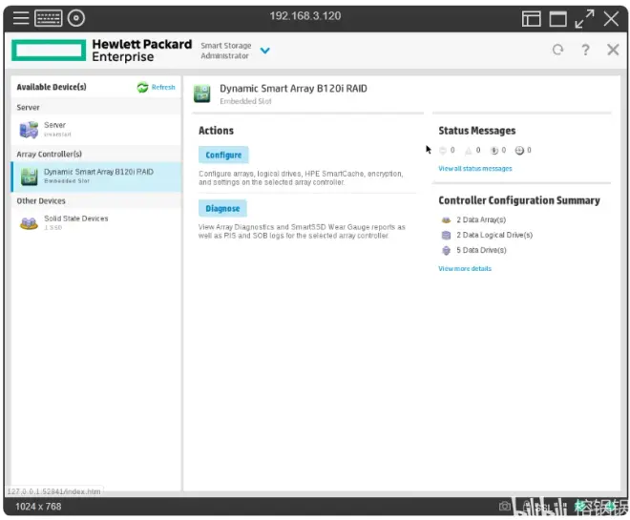630x520 pixels.
Task: Toggle full screen with the diagonal arrows icon
Action: [x=584, y=18]
